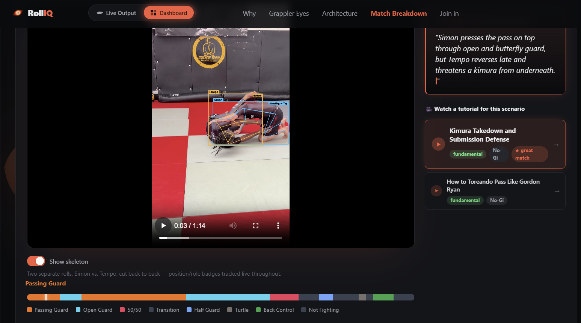Open the RollIQ home link text
This screenshot has width=581, height=323.
[40, 13]
